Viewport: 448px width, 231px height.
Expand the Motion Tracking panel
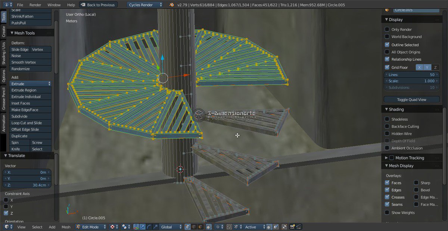386,158
